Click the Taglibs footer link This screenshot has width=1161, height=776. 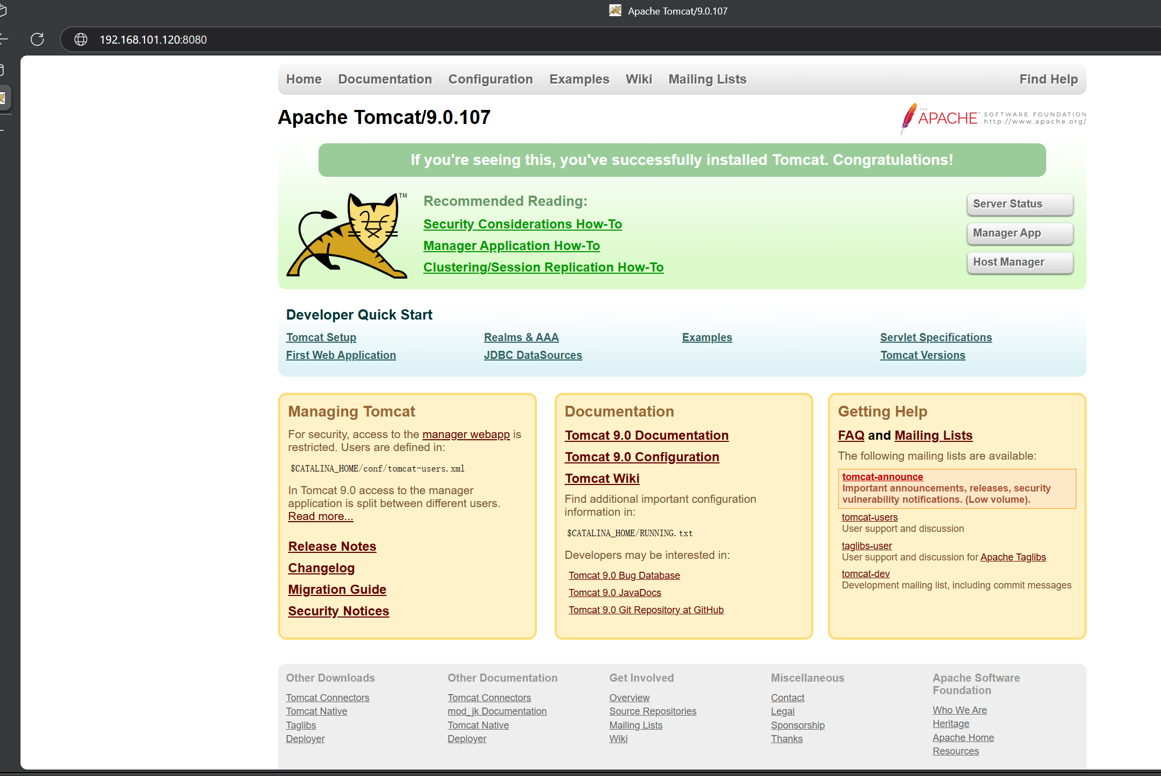(301, 725)
